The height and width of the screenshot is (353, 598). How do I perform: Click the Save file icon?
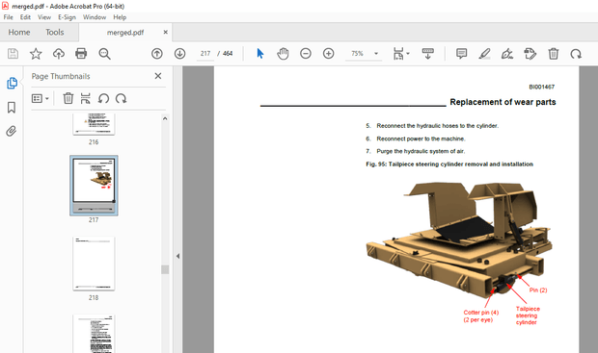click(x=13, y=54)
